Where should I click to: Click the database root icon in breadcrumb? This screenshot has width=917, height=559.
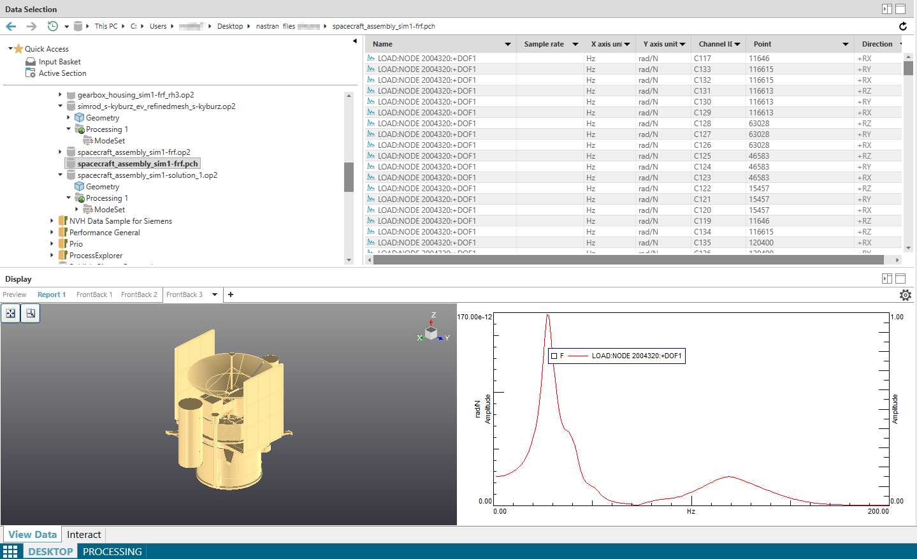pos(78,26)
